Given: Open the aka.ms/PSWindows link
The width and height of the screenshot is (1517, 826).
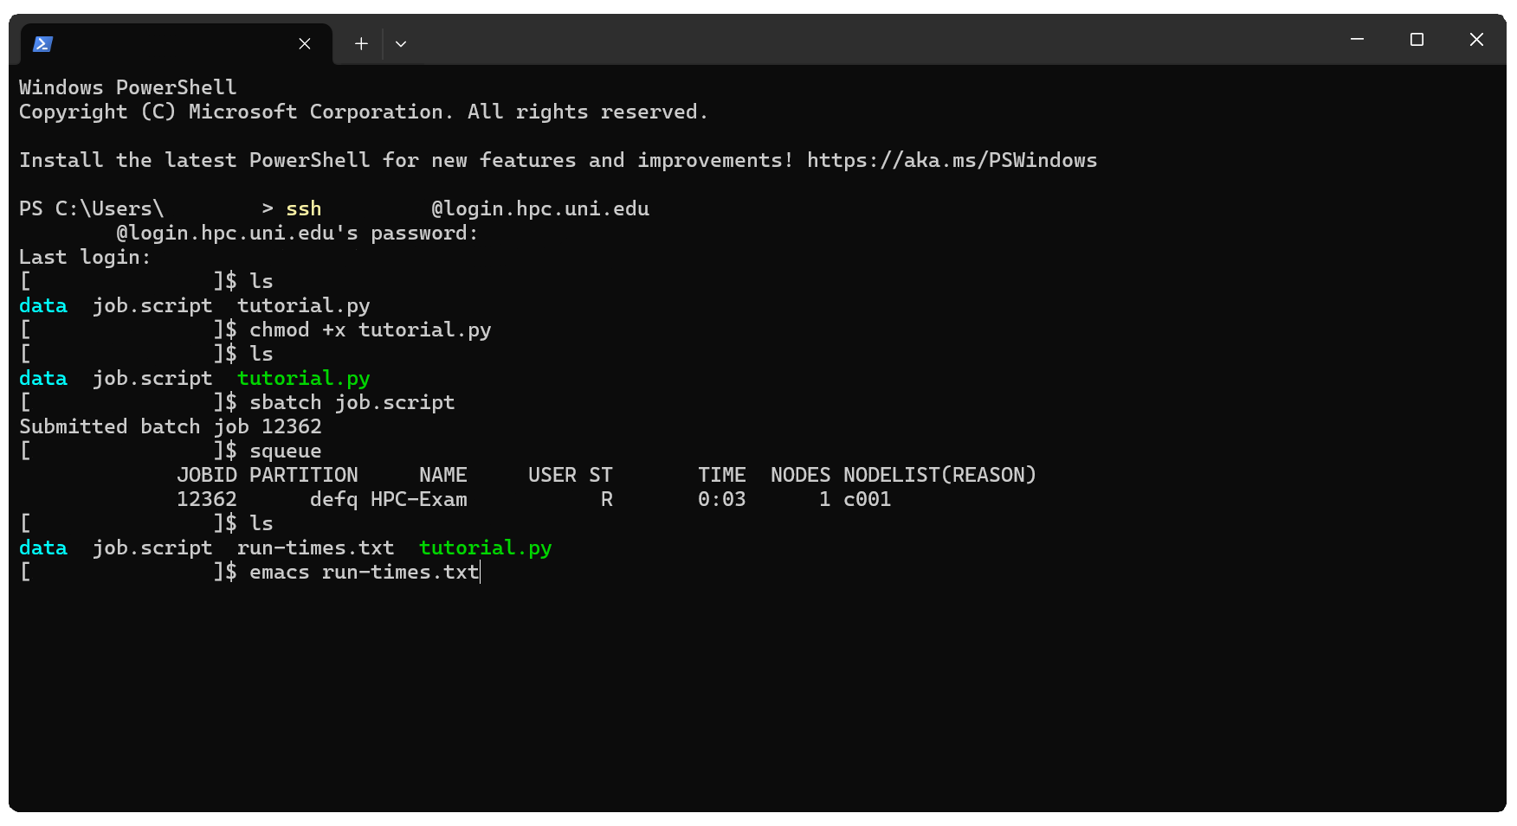Looking at the screenshot, I should (x=952, y=161).
